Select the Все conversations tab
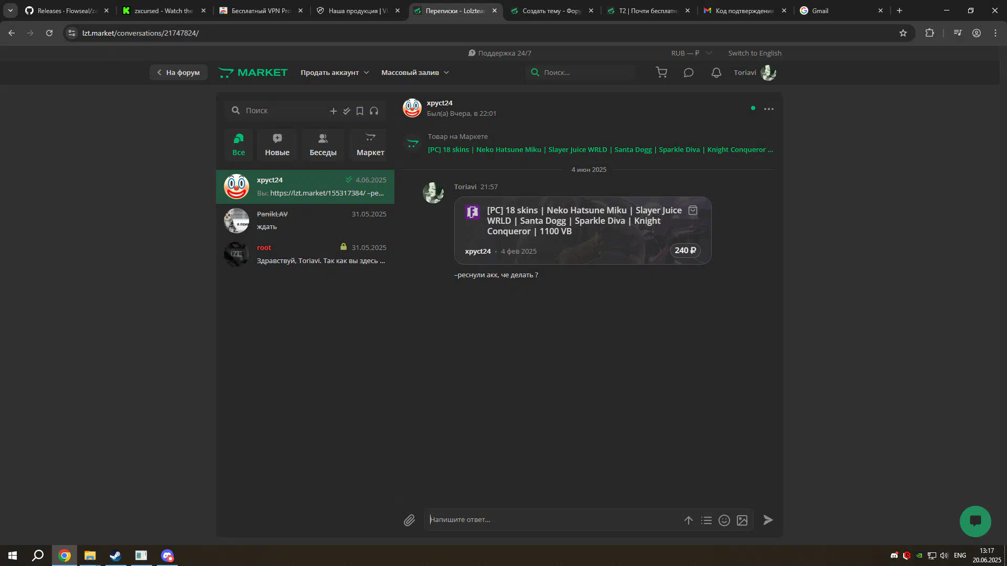1007x566 pixels. click(x=239, y=145)
